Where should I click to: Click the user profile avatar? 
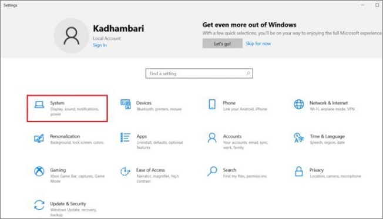click(x=71, y=36)
